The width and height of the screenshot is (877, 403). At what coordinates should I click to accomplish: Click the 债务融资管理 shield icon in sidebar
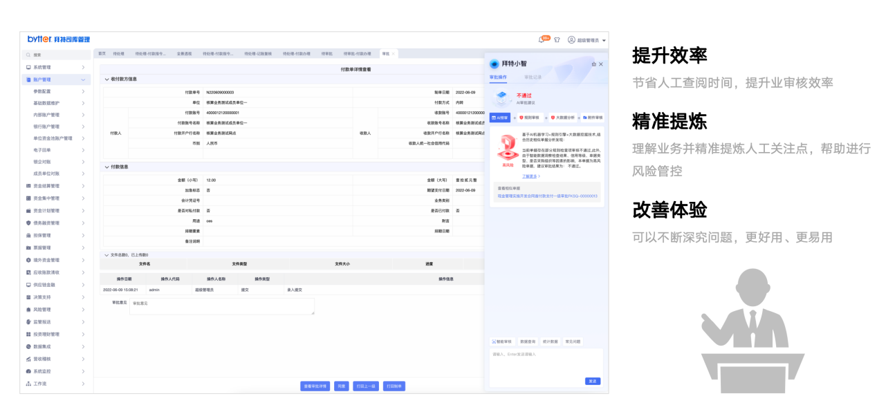point(28,223)
